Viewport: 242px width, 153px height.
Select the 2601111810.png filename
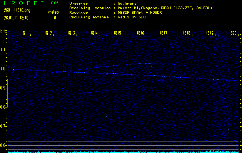point(17,10)
